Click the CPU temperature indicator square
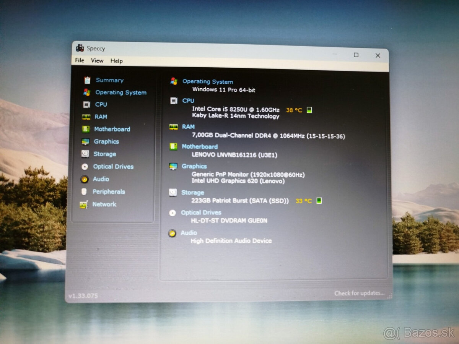 [308, 110]
